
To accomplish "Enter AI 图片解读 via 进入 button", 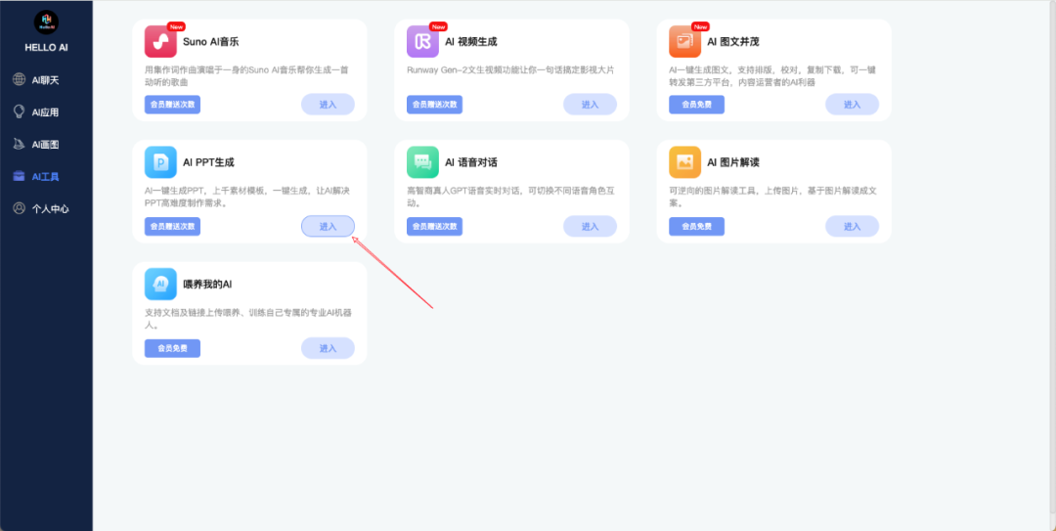I will point(852,227).
